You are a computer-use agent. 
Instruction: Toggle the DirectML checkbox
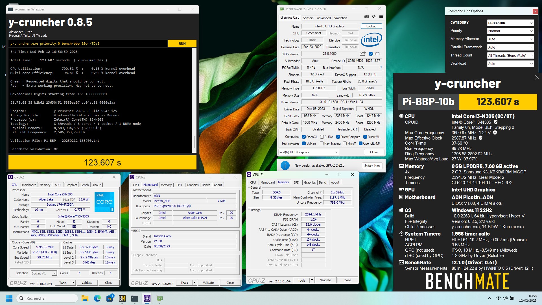click(x=365, y=137)
